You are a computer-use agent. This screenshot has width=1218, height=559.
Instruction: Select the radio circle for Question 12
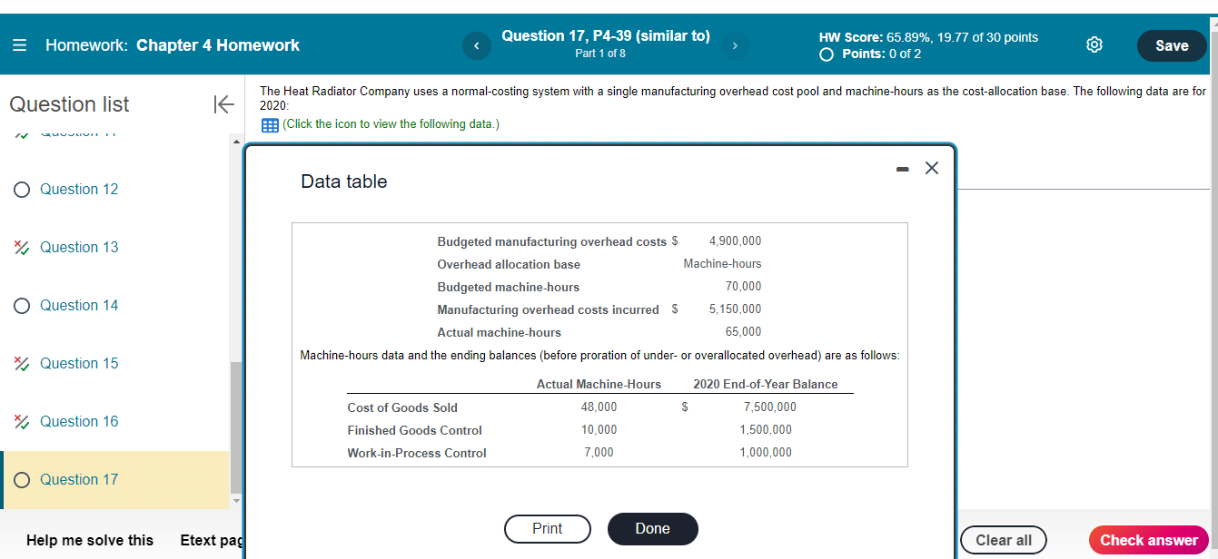tap(20, 189)
